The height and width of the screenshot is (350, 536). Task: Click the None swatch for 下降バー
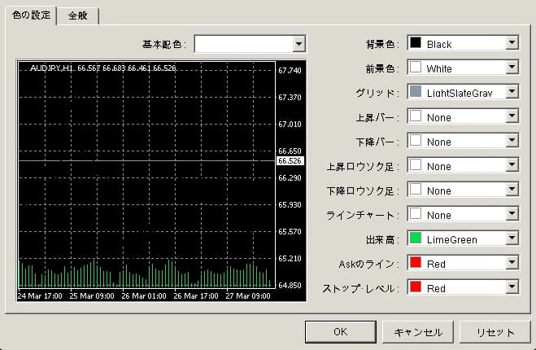(416, 140)
